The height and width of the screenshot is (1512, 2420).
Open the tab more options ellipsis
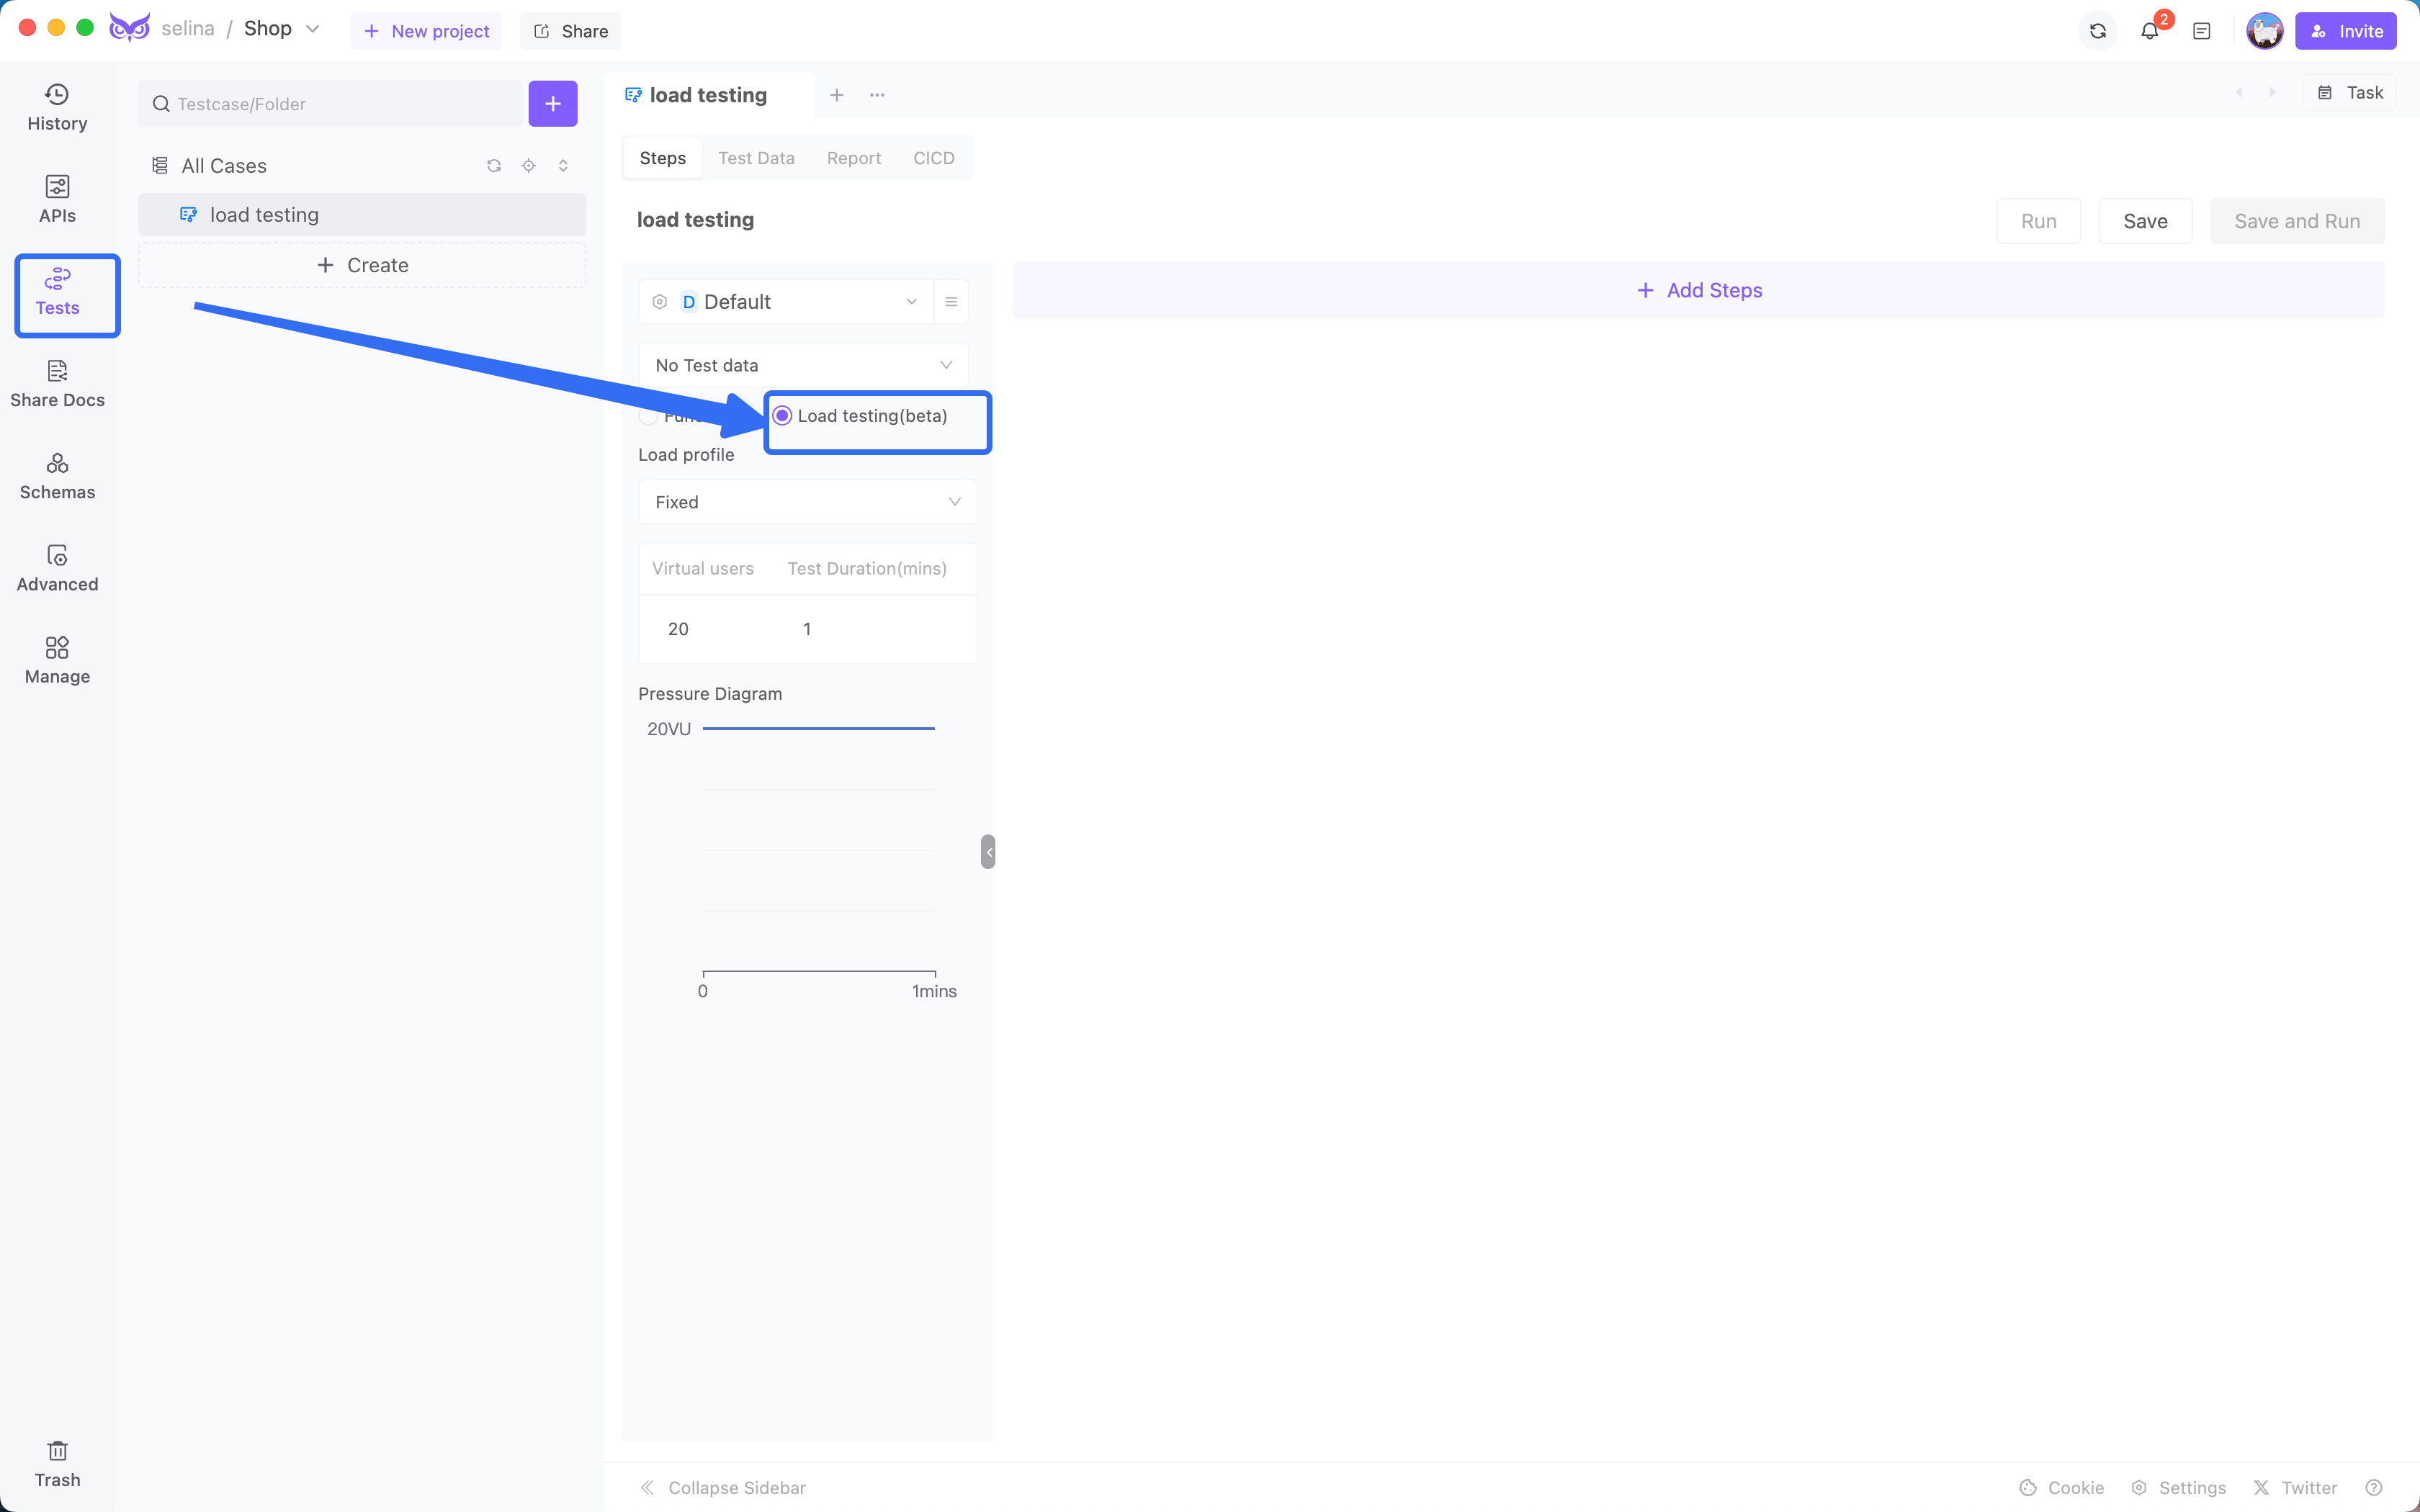coord(877,95)
